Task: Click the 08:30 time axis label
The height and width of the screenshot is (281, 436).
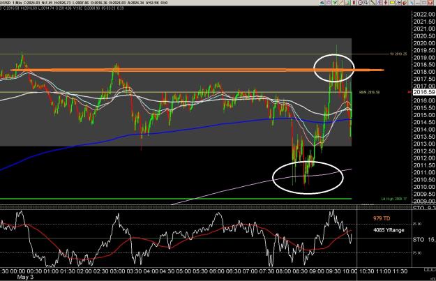Action: point(299,271)
